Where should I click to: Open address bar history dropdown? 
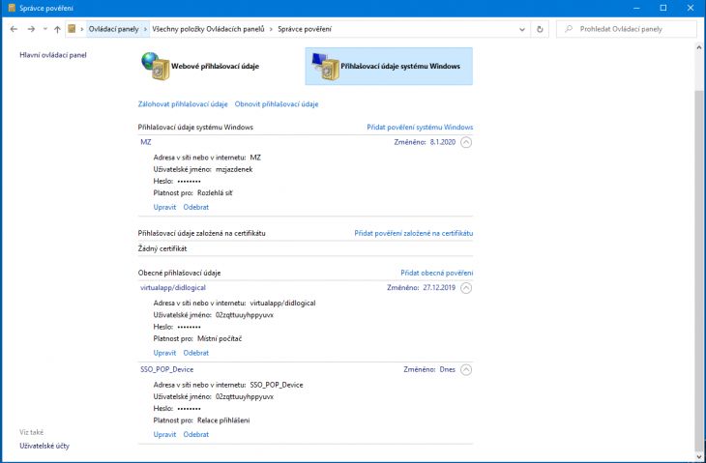522,29
